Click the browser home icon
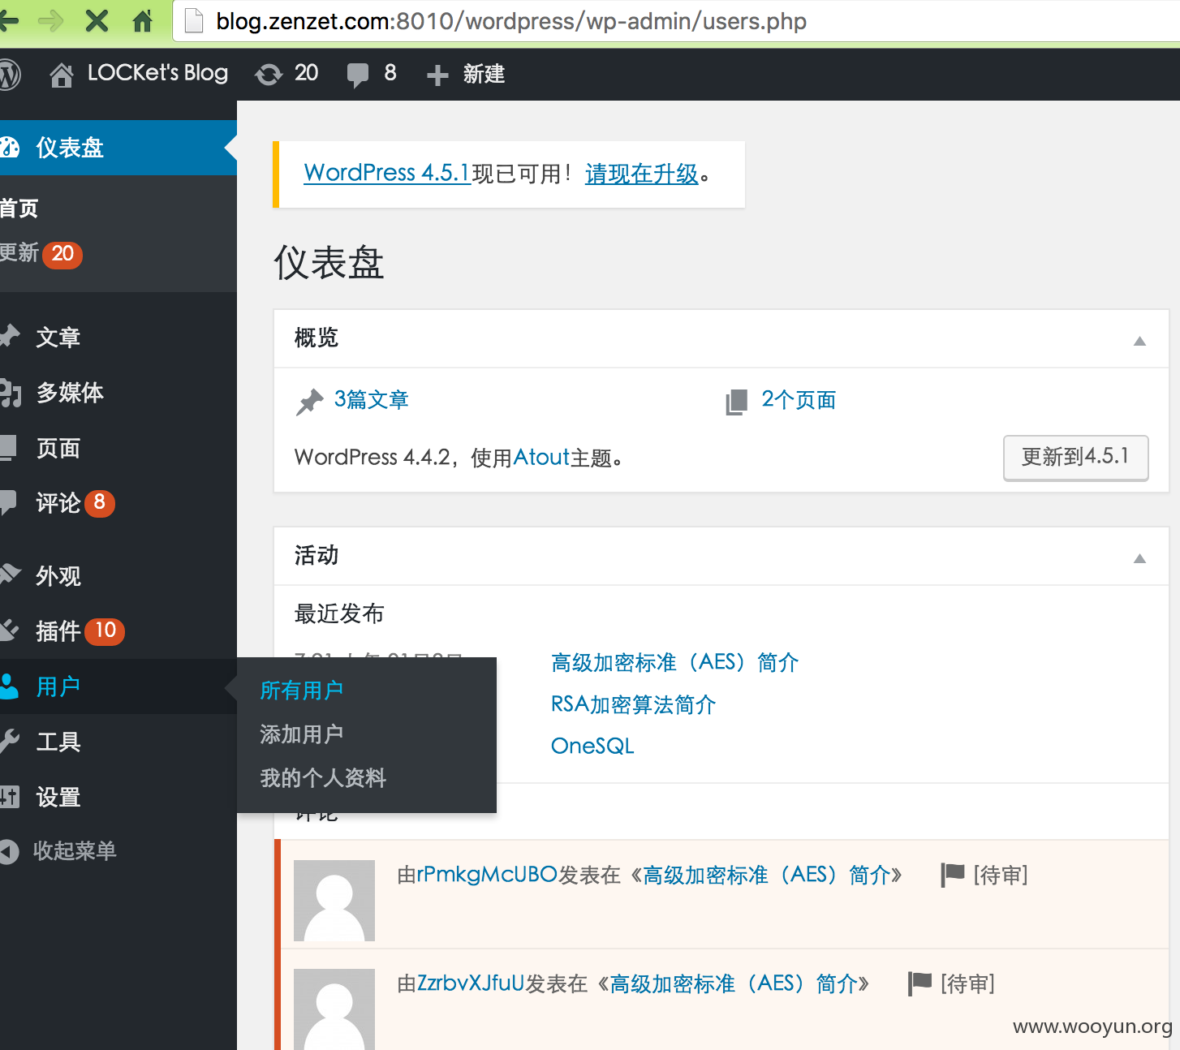Image resolution: width=1180 pixels, height=1050 pixels. click(142, 21)
